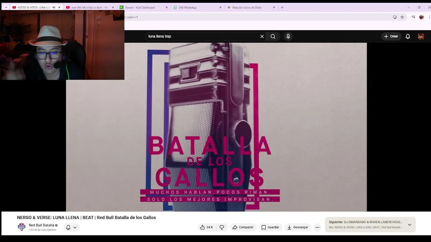Bookmark this page with the star

(x=402, y=17)
